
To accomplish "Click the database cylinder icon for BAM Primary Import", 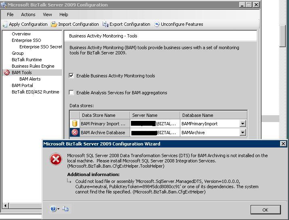I will click(x=75, y=124).
